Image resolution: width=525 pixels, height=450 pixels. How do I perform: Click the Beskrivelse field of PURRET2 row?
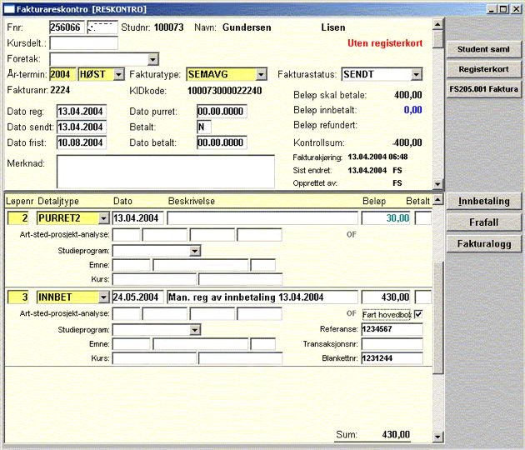pos(262,218)
